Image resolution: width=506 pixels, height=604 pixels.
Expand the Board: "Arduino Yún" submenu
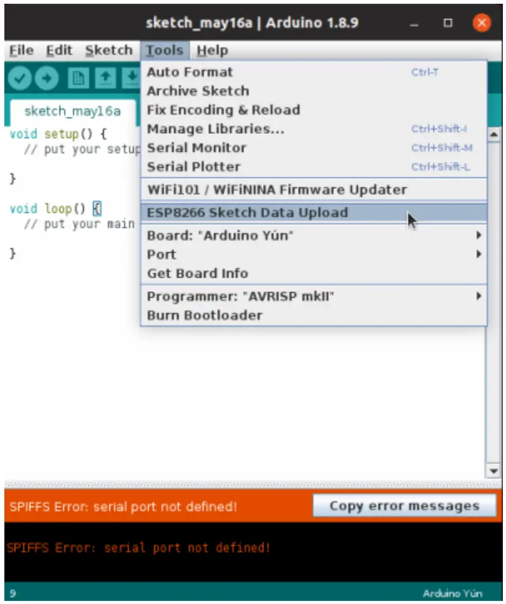[313, 235]
